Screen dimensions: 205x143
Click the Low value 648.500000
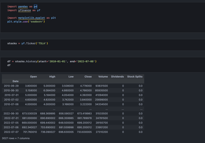click(66, 123)
